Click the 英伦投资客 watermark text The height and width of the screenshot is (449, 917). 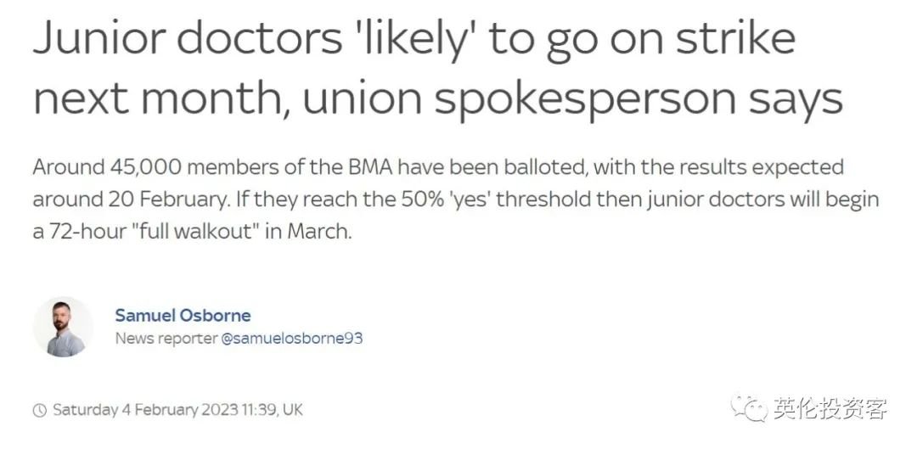point(831,408)
